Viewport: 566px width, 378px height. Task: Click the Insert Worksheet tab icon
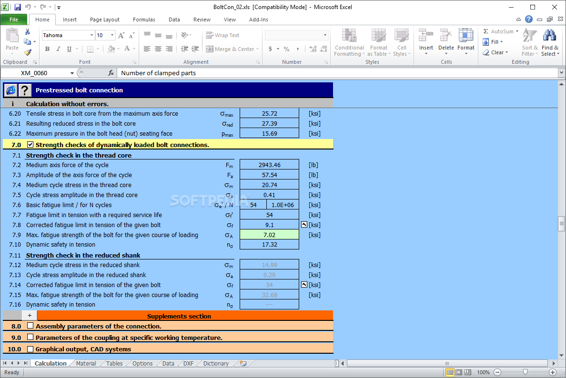[x=243, y=364]
